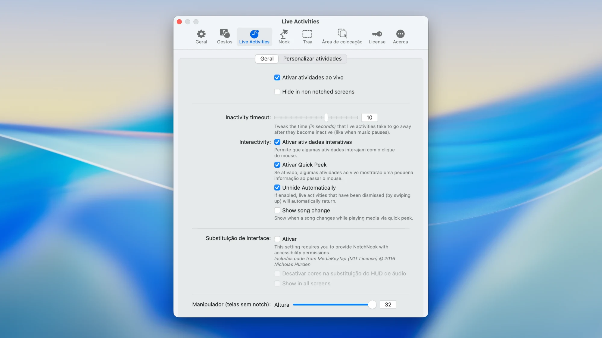Click the Altura value field showing 32

pyautogui.click(x=388, y=305)
